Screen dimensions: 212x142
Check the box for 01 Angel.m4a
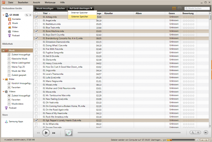[x=37, y=20]
